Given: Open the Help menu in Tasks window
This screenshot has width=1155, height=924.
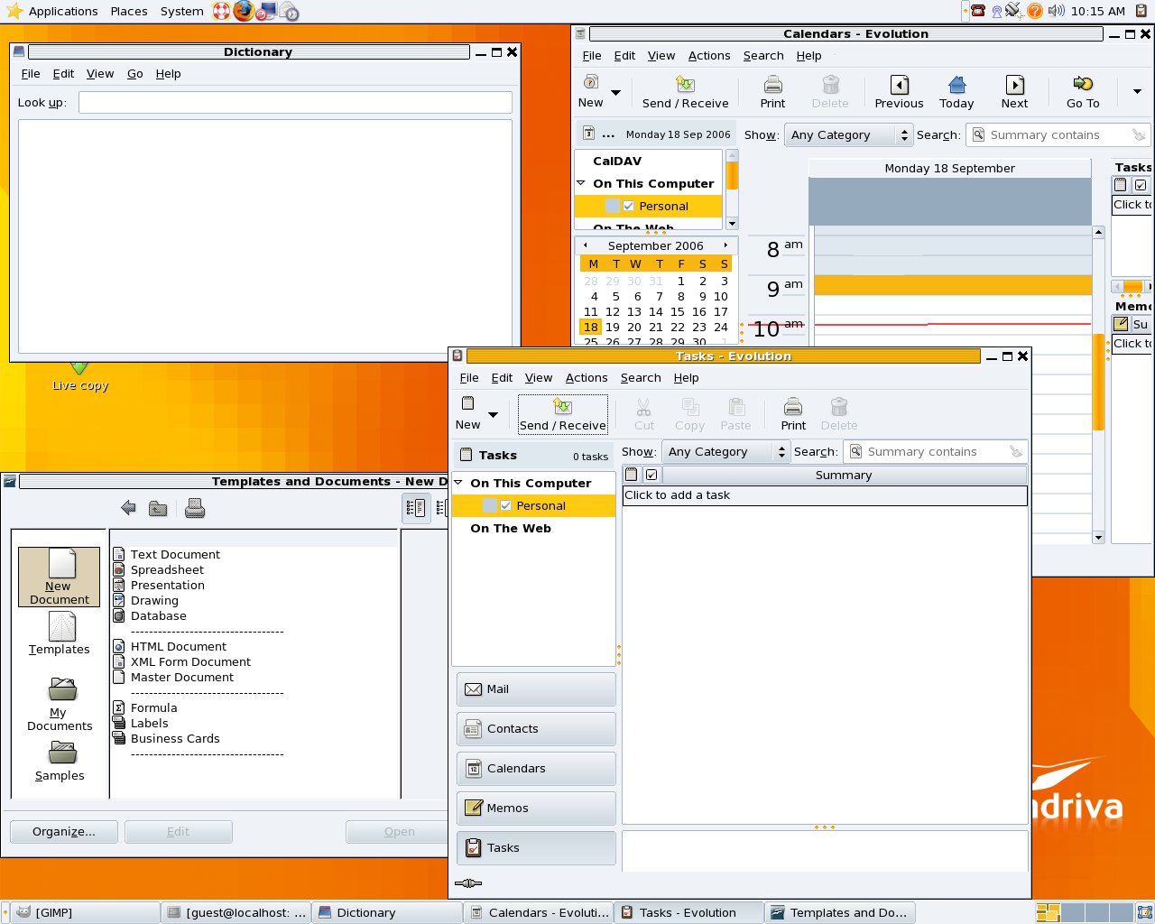Looking at the screenshot, I should point(686,377).
